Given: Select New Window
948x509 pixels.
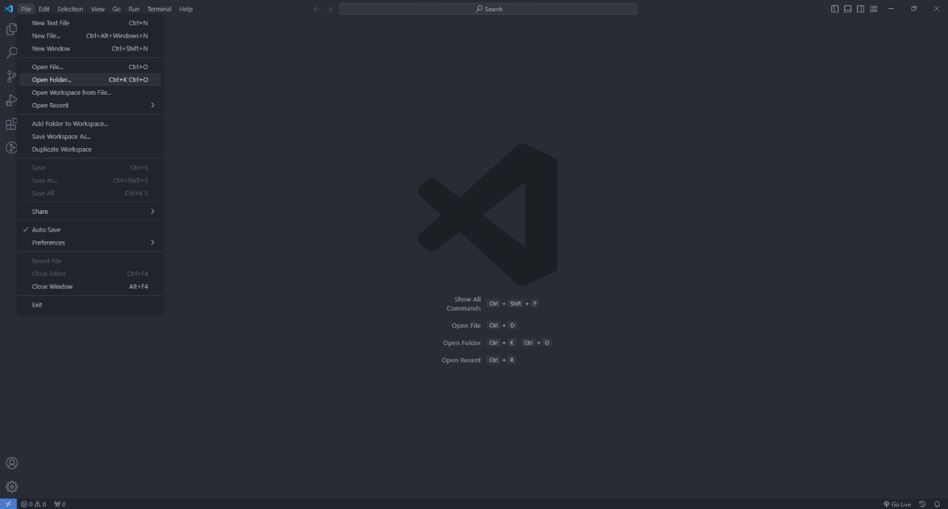Looking at the screenshot, I should (90, 49).
